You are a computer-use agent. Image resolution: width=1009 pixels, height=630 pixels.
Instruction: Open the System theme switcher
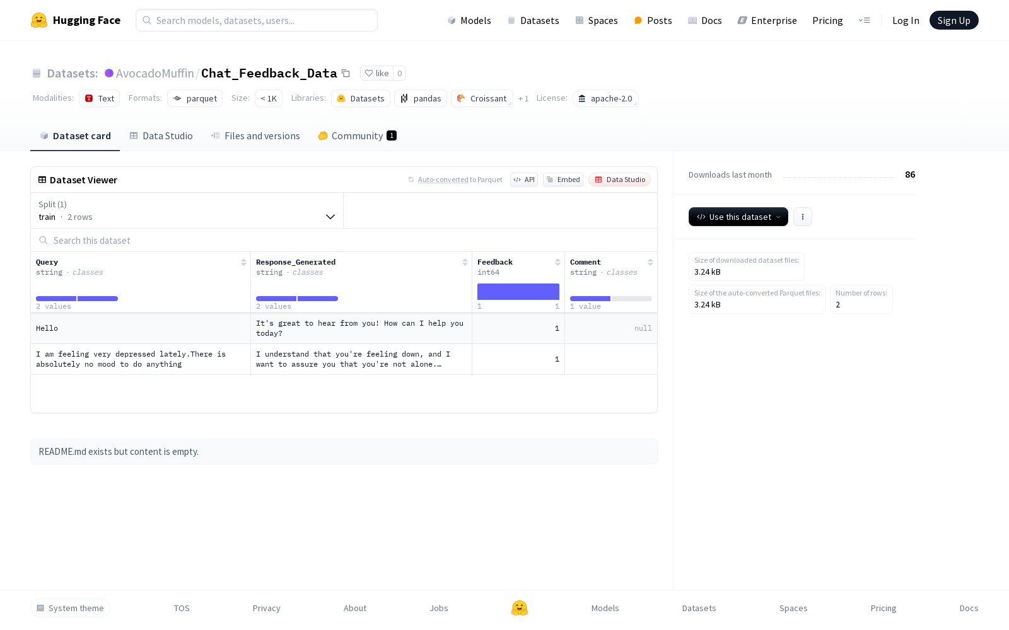[x=71, y=608]
